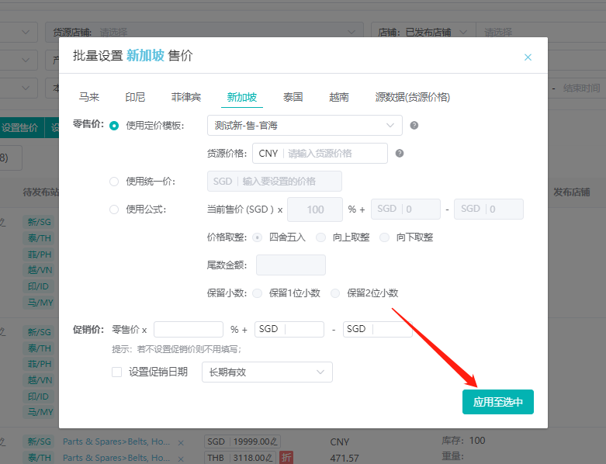
Task: Choose 保留2位小数 radio option
Action: (x=335, y=293)
